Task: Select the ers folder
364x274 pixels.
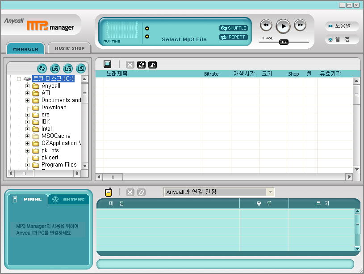Action: click(x=46, y=115)
